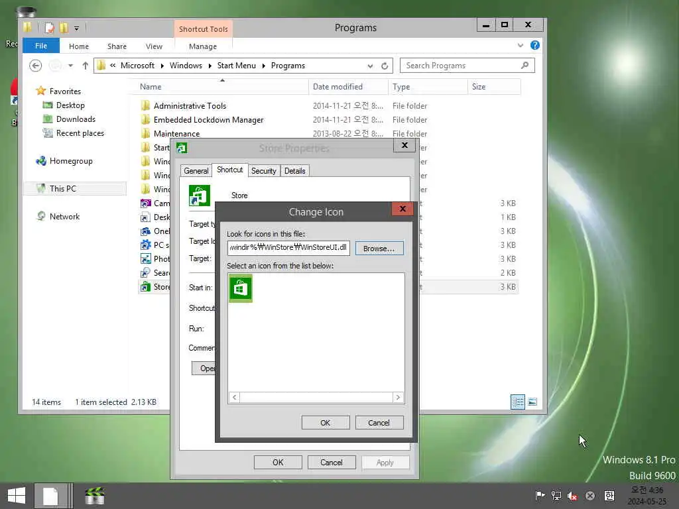
Task: Open Manage ribbon tab under Shortcut Tools
Action: [203, 46]
